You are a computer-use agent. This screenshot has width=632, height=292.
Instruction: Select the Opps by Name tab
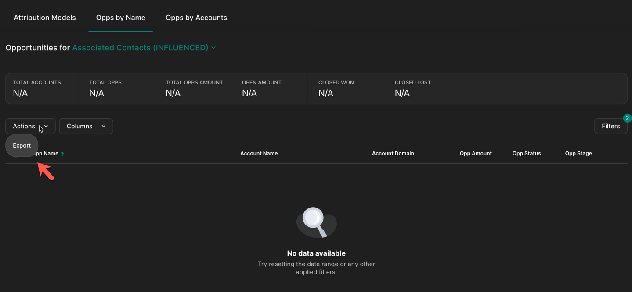click(120, 18)
